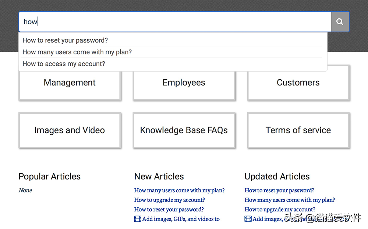368x229 pixels.
Task: Open "How to reset your password?" under New Articles
Action: 169,209
